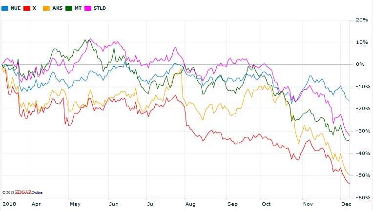This screenshot has width=373, height=211.
Task: Click the -30% label on the vertical axis
Action: tap(361, 131)
